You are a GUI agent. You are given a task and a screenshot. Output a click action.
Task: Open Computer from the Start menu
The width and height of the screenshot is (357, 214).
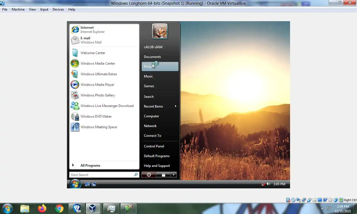point(160,116)
